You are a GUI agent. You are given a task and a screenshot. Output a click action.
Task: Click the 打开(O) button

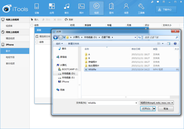point(146,109)
